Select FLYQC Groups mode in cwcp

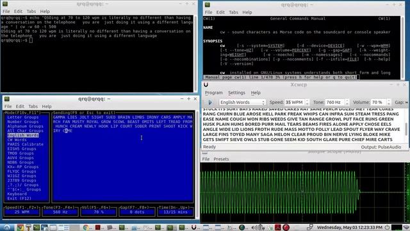(21, 171)
